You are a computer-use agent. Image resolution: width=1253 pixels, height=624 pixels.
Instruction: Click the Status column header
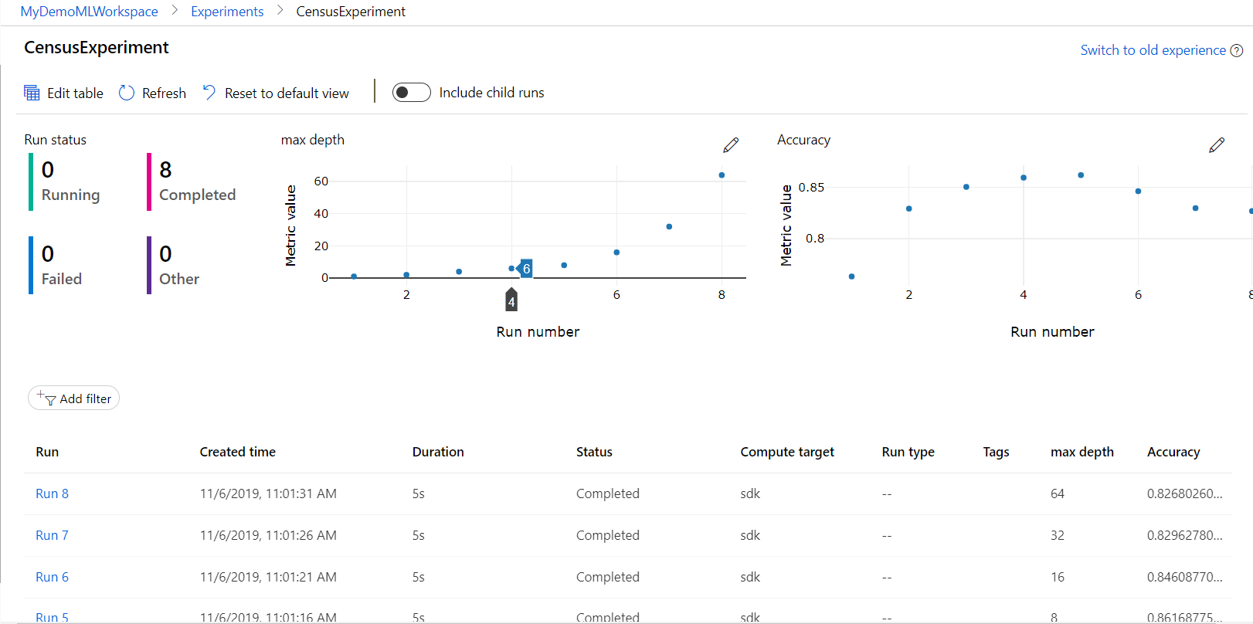[x=594, y=452]
